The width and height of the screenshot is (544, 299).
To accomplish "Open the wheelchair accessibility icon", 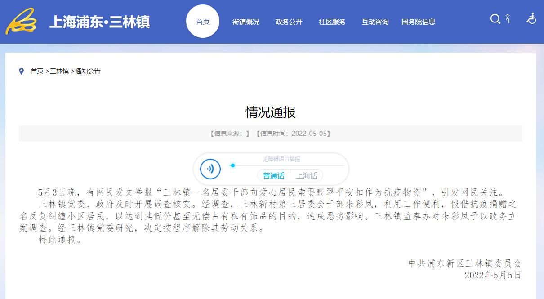I will click(531, 18).
